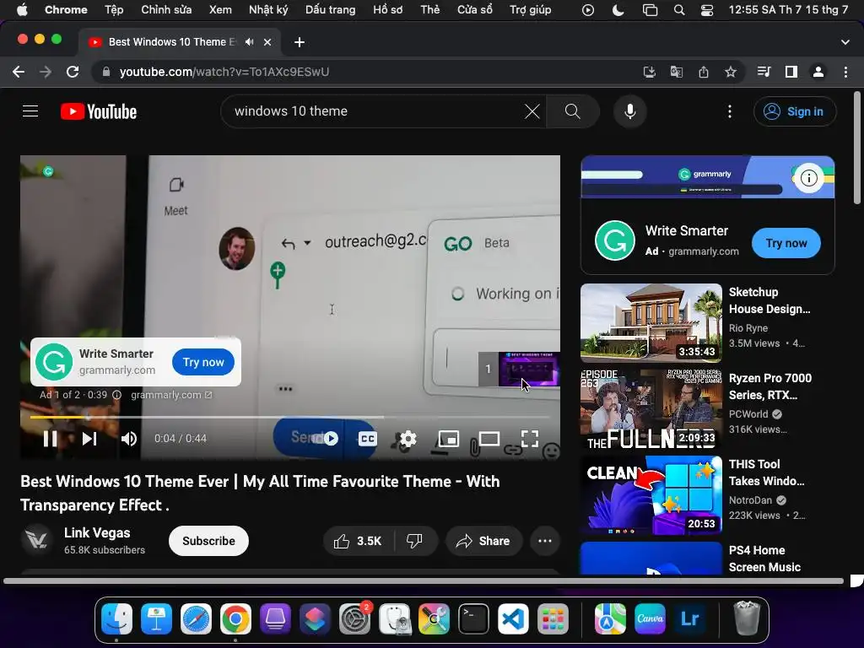Click the search magnifier button

(573, 111)
